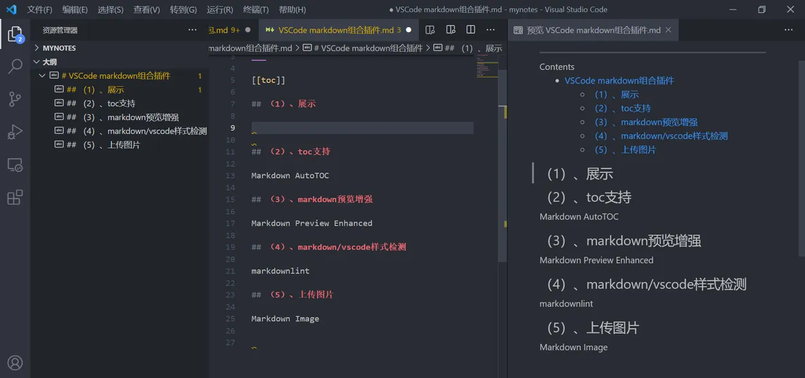
Task: Open the 转到(G) menu
Action: [x=184, y=10]
